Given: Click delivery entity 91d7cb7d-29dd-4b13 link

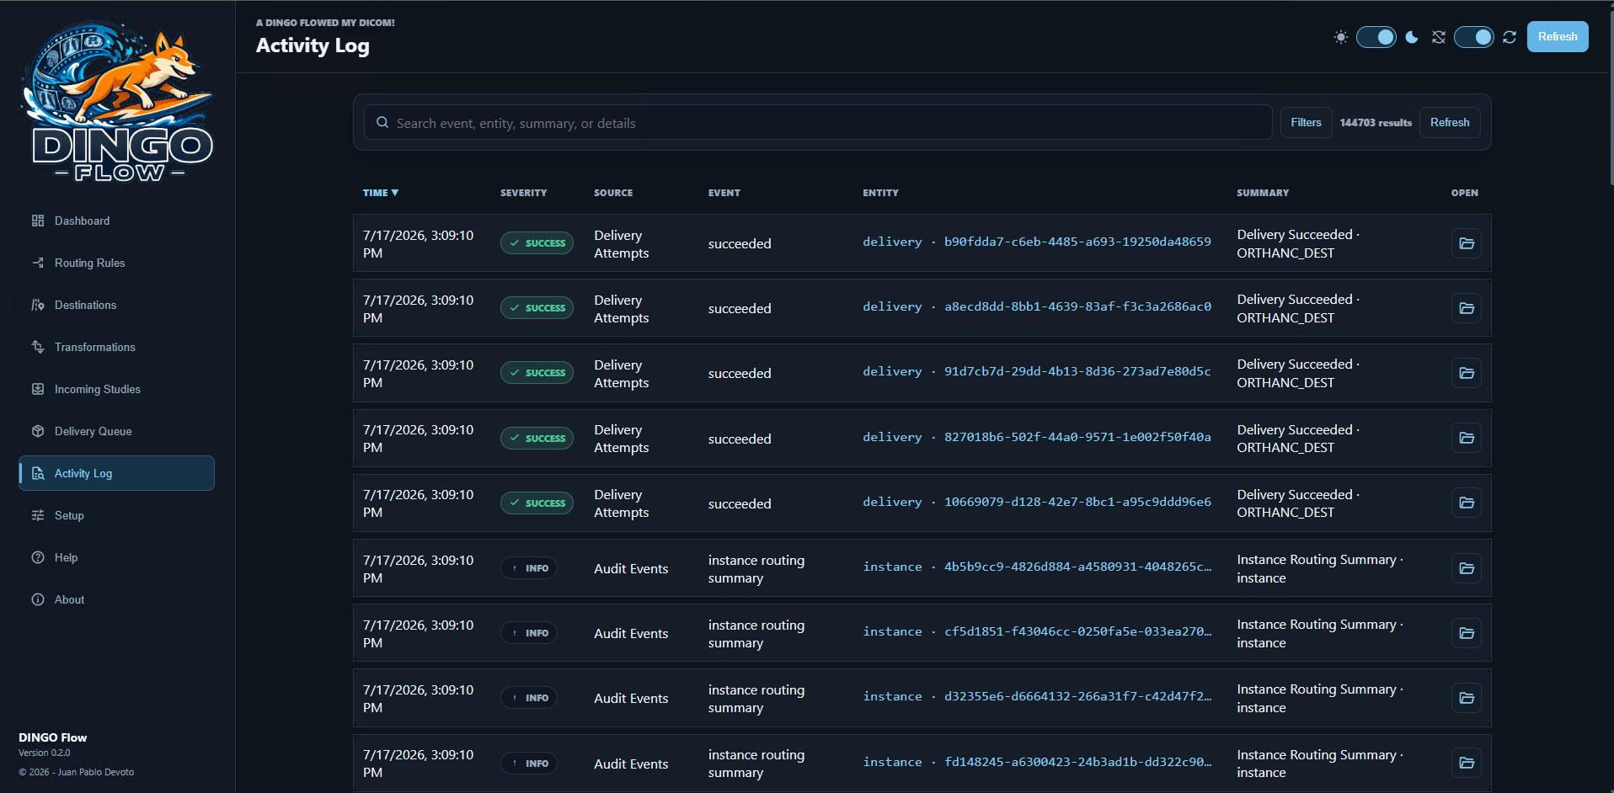Looking at the screenshot, I should [1037, 371].
